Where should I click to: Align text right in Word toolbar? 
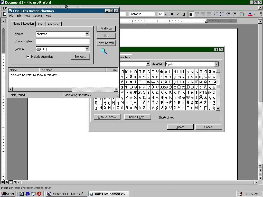coord(203,14)
